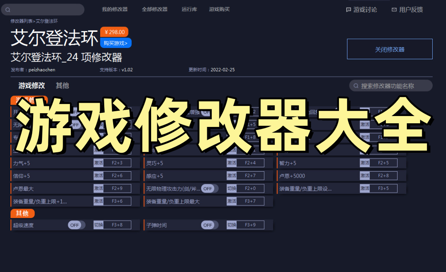The width and height of the screenshot is (446, 272).
Task: Click the 用户反馈 envelope icon
Action: coord(394,10)
